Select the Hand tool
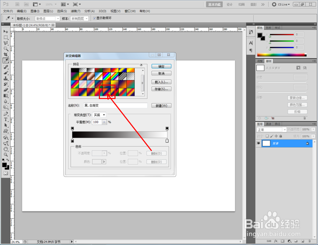This screenshot has height=245, width=318. pos(6,149)
